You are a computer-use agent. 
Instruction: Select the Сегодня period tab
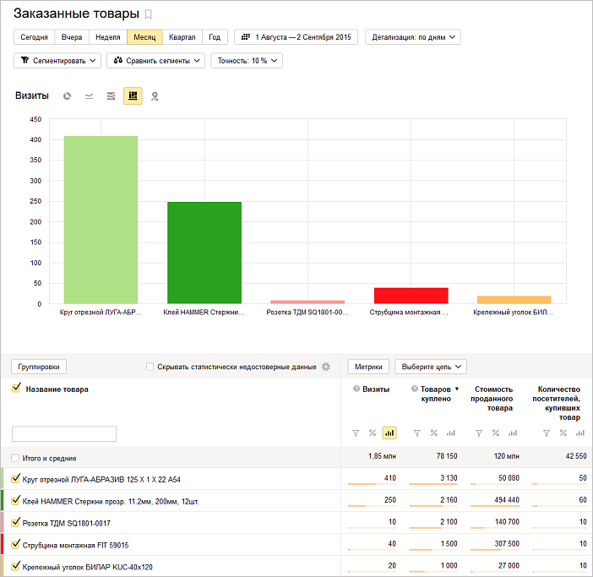[34, 37]
